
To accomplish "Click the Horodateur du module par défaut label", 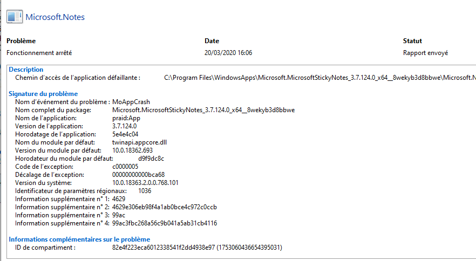I will pyautogui.click(x=64, y=159).
